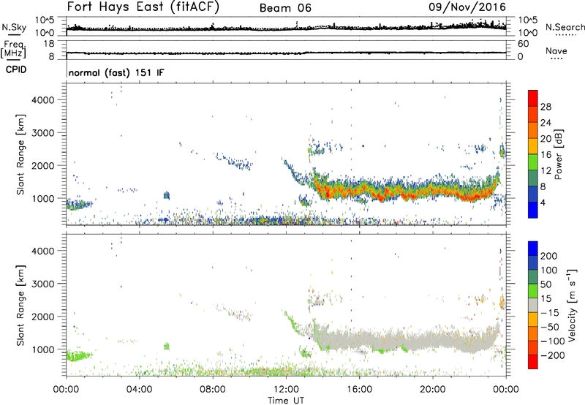585x405 pixels.
Task: Click '2000' on the velocity panel range axis
Action: (43, 317)
